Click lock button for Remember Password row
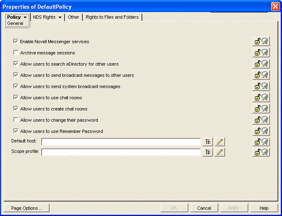 click(261, 131)
